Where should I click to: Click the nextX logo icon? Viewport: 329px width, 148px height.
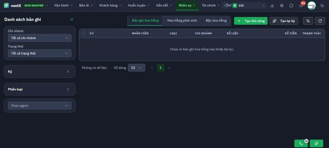pos(6,5)
